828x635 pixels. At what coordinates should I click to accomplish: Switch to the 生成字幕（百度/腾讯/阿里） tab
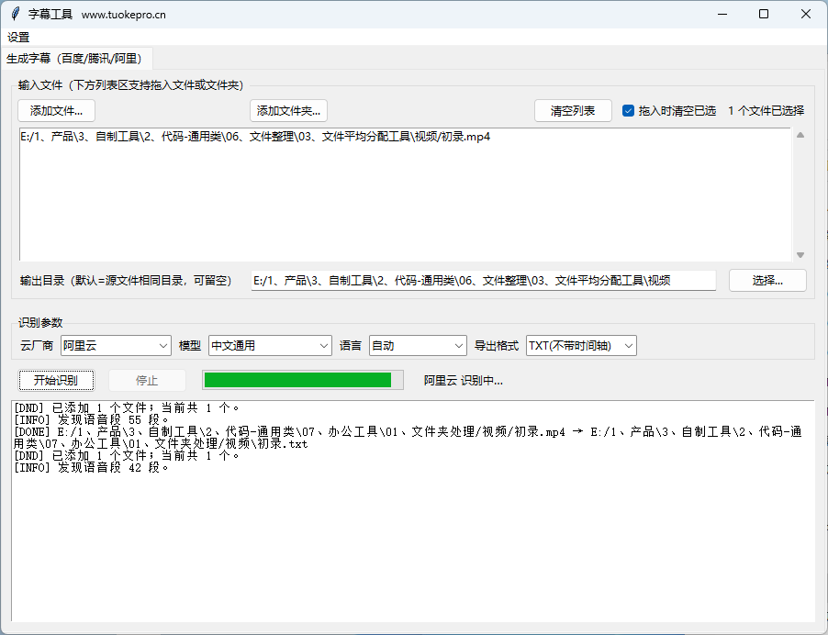coord(76,58)
